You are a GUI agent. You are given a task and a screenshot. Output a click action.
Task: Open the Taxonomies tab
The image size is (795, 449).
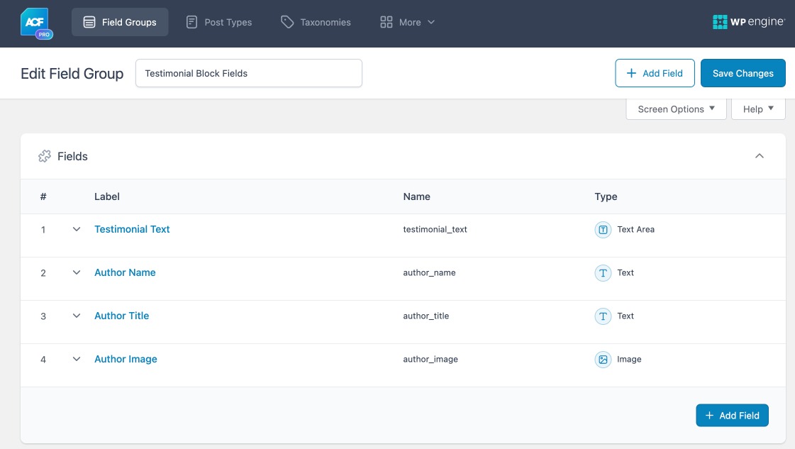pos(316,22)
